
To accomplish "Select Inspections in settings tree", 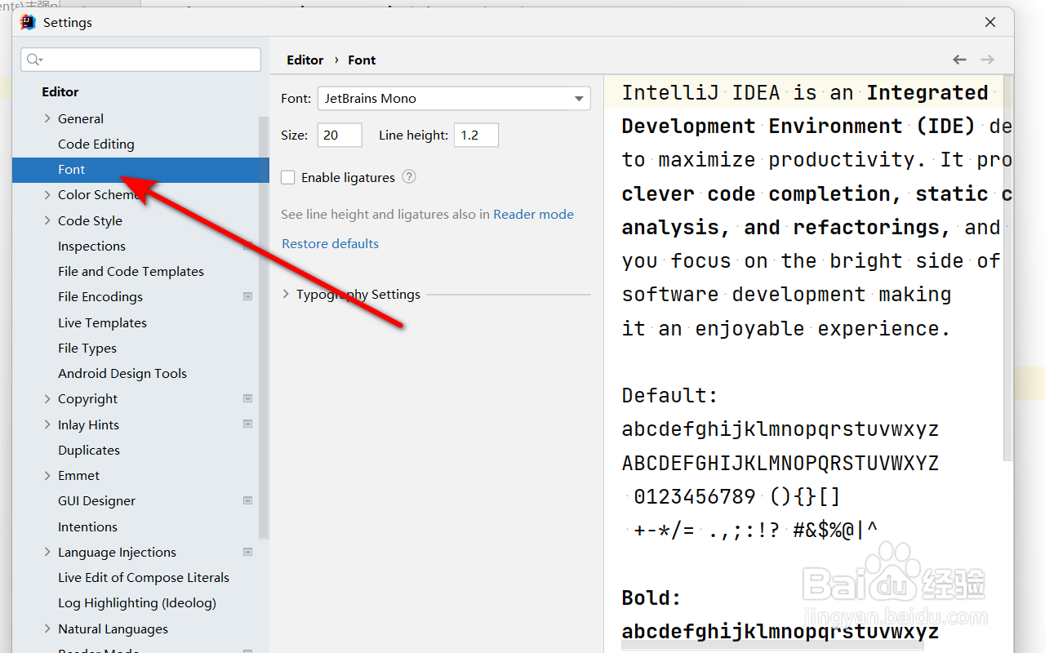I will pyautogui.click(x=91, y=246).
